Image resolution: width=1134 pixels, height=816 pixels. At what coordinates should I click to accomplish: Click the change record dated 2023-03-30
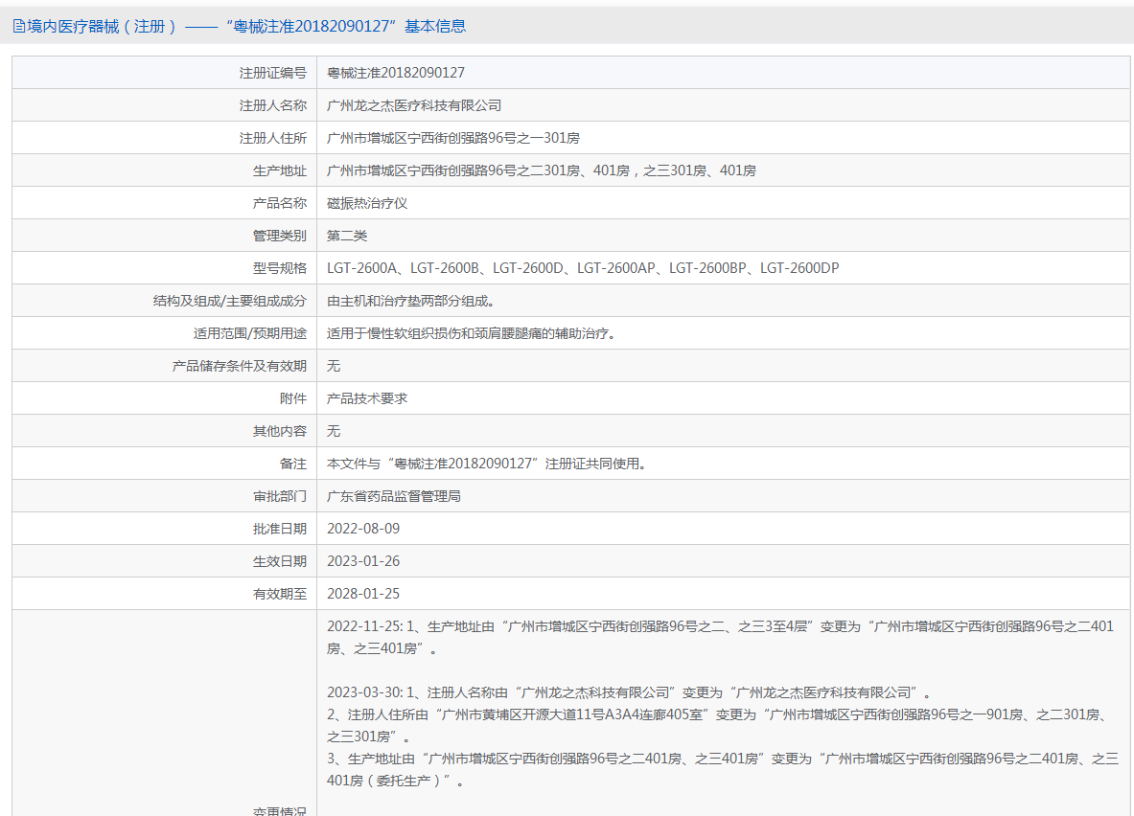[x=629, y=692]
